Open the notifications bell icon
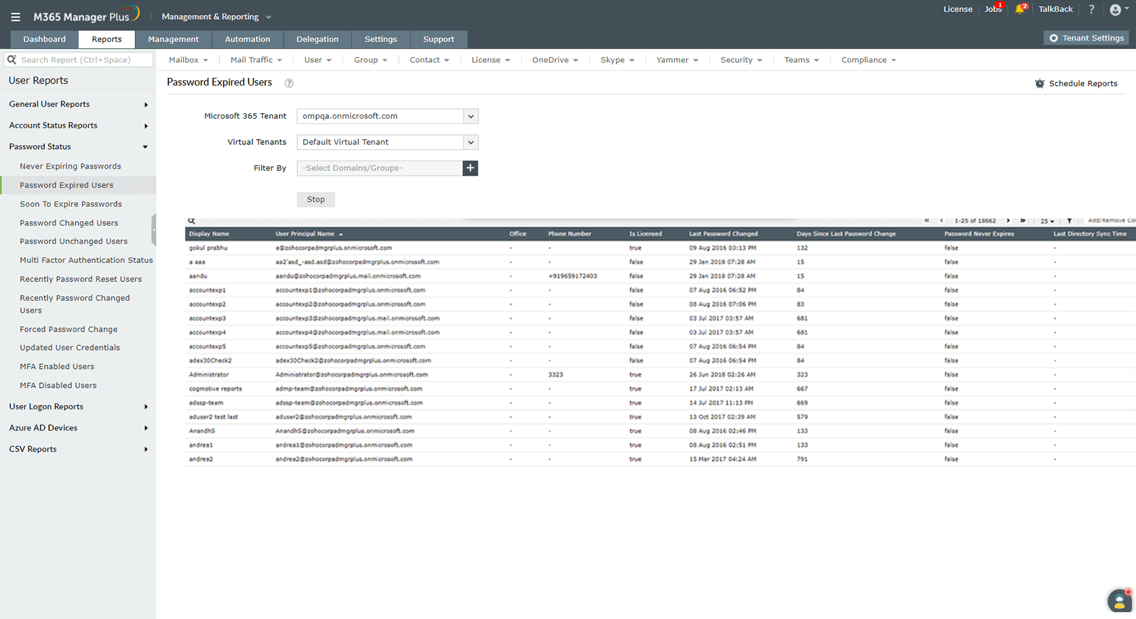This screenshot has height=619, width=1136. (1020, 9)
